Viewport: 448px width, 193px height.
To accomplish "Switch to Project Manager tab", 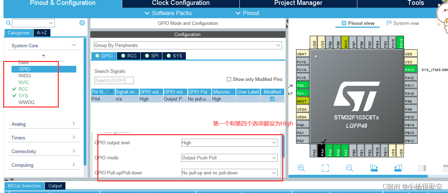I will [298, 3].
